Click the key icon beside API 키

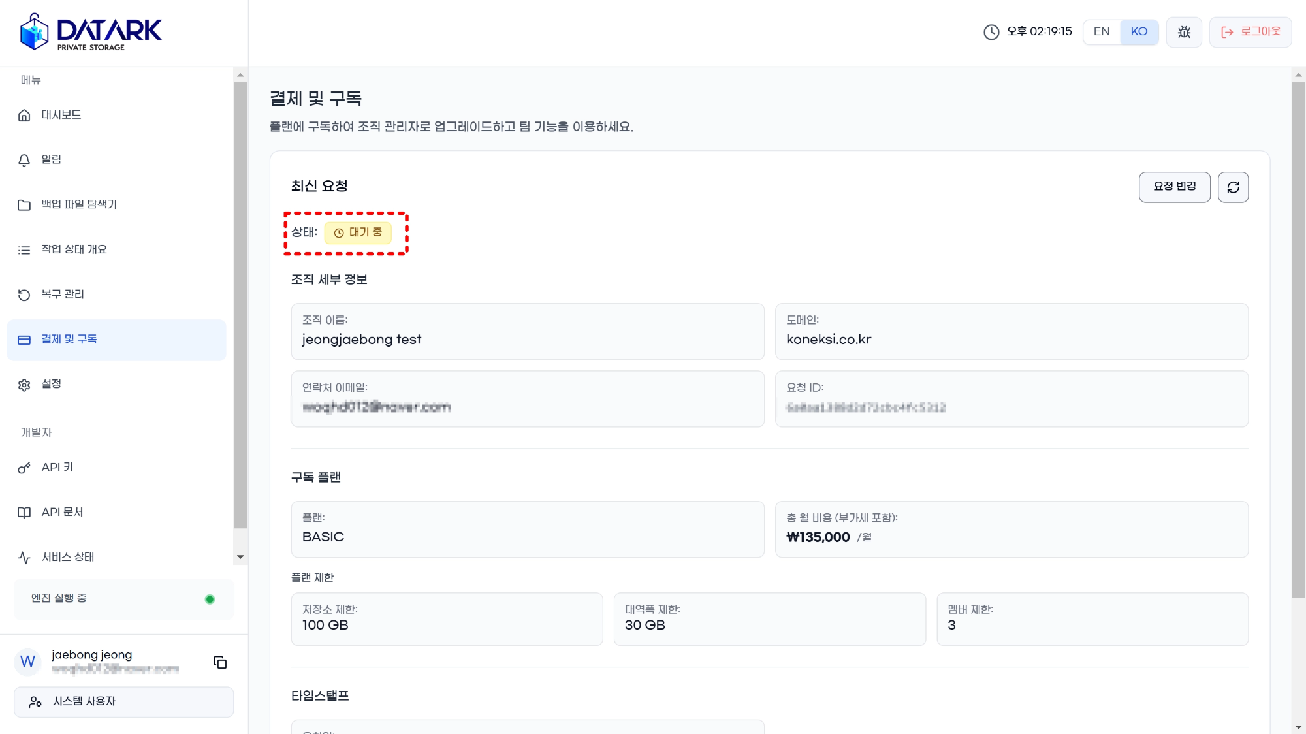(24, 468)
